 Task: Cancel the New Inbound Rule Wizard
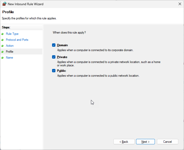click(167, 142)
